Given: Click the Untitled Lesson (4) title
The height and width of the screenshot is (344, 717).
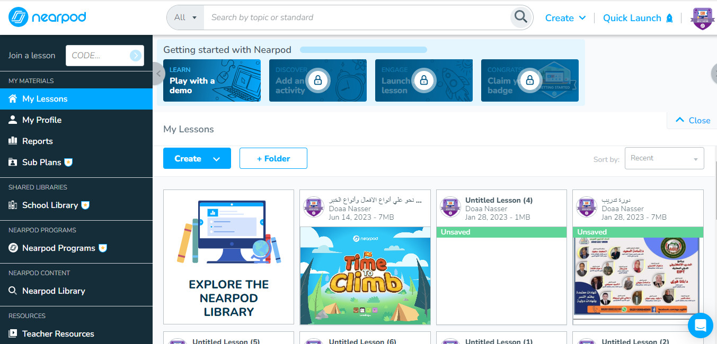Looking at the screenshot, I should coord(499,200).
